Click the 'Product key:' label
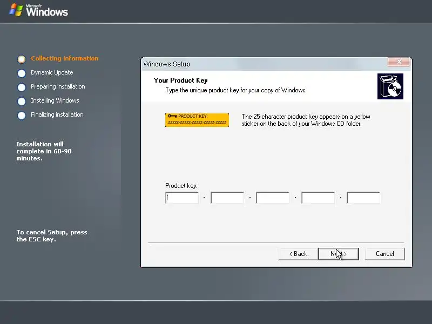 pos(181,186)
